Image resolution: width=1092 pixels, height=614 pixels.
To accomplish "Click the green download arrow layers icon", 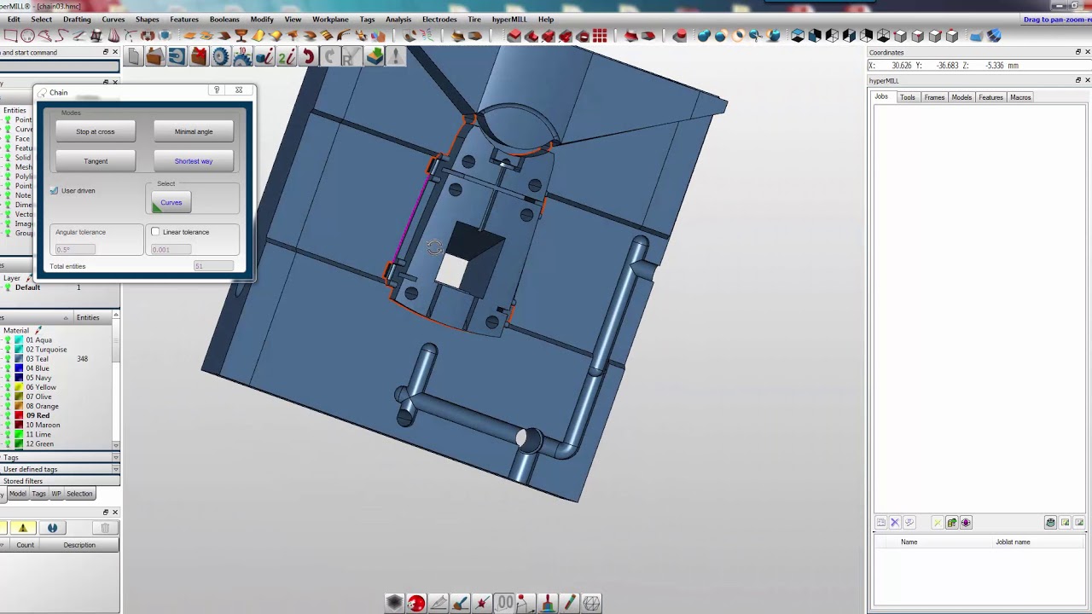I will point(375,57).
